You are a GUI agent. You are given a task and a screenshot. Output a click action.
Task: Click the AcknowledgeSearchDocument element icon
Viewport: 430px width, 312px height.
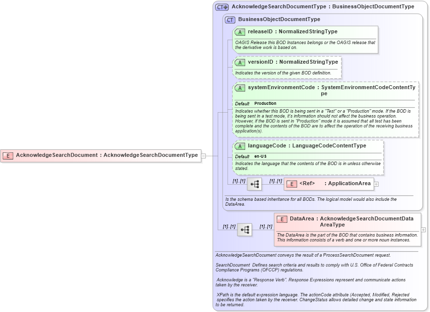[7, 155]
